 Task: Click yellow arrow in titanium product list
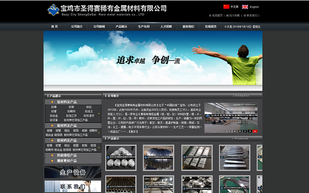coord(99,113)
